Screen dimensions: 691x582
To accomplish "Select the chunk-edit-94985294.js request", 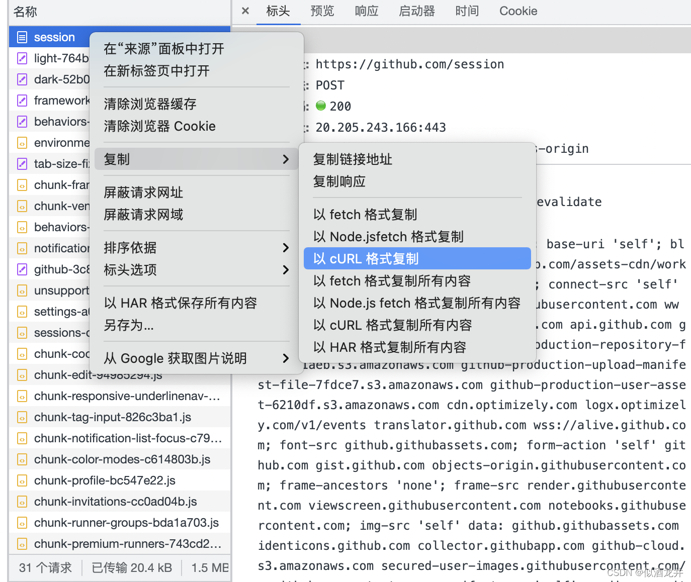I will pyautogui.click(x=120, y=375).
